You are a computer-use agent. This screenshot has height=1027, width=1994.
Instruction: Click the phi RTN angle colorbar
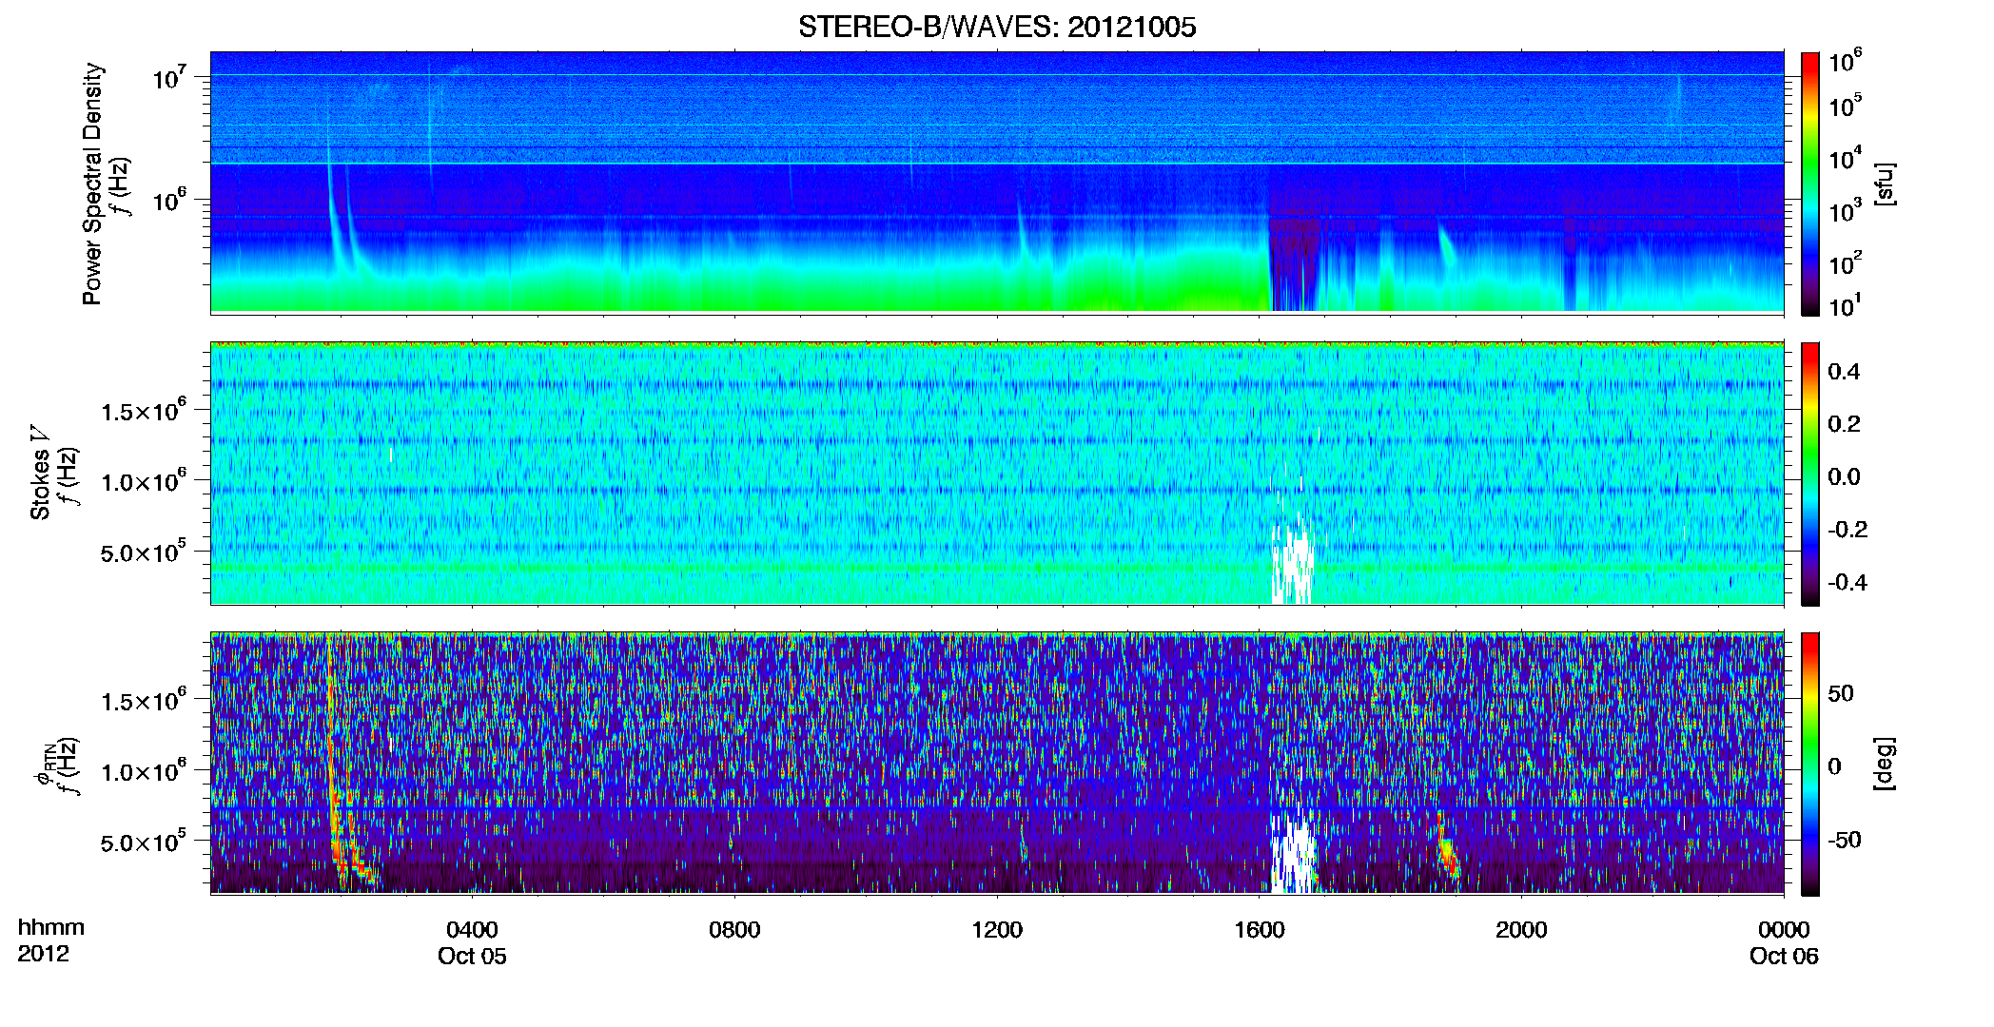pyautogui.click(x=1810, y=764)
